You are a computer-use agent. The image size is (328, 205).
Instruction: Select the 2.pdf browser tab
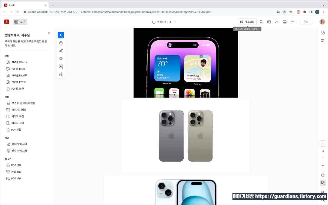coord(25,5)
